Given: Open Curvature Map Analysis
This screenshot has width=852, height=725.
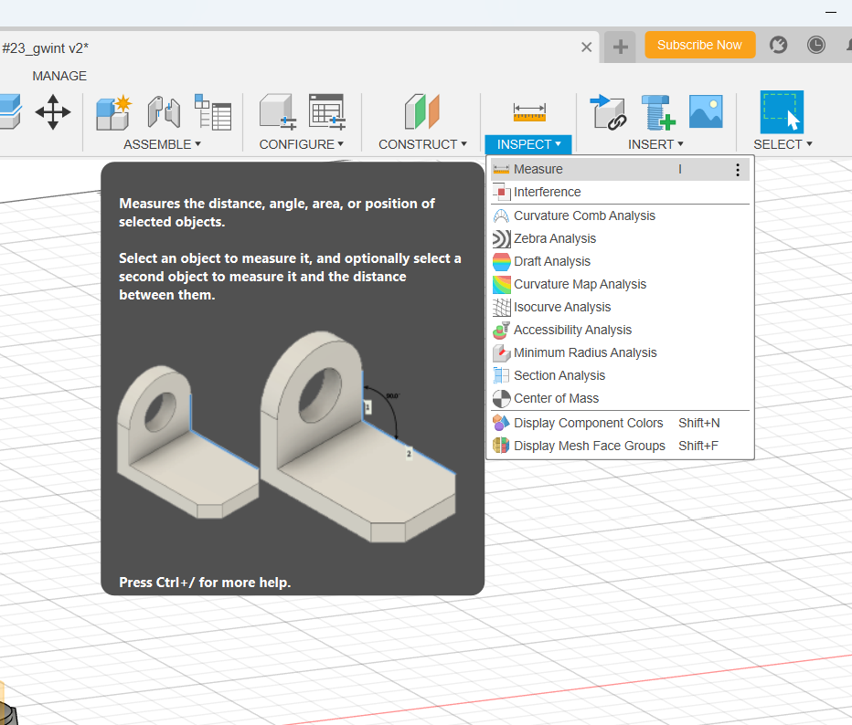Looking at the screenshot, I should [x=620, y=284].
